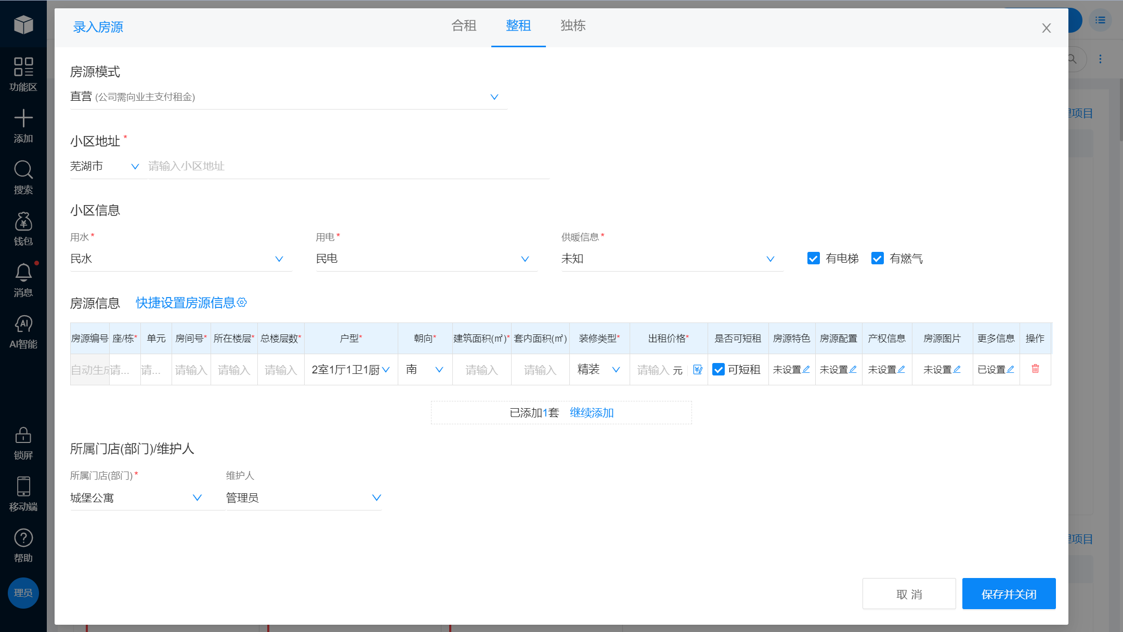Toggle the 可短租 checkbox

(x=719, y=369)
